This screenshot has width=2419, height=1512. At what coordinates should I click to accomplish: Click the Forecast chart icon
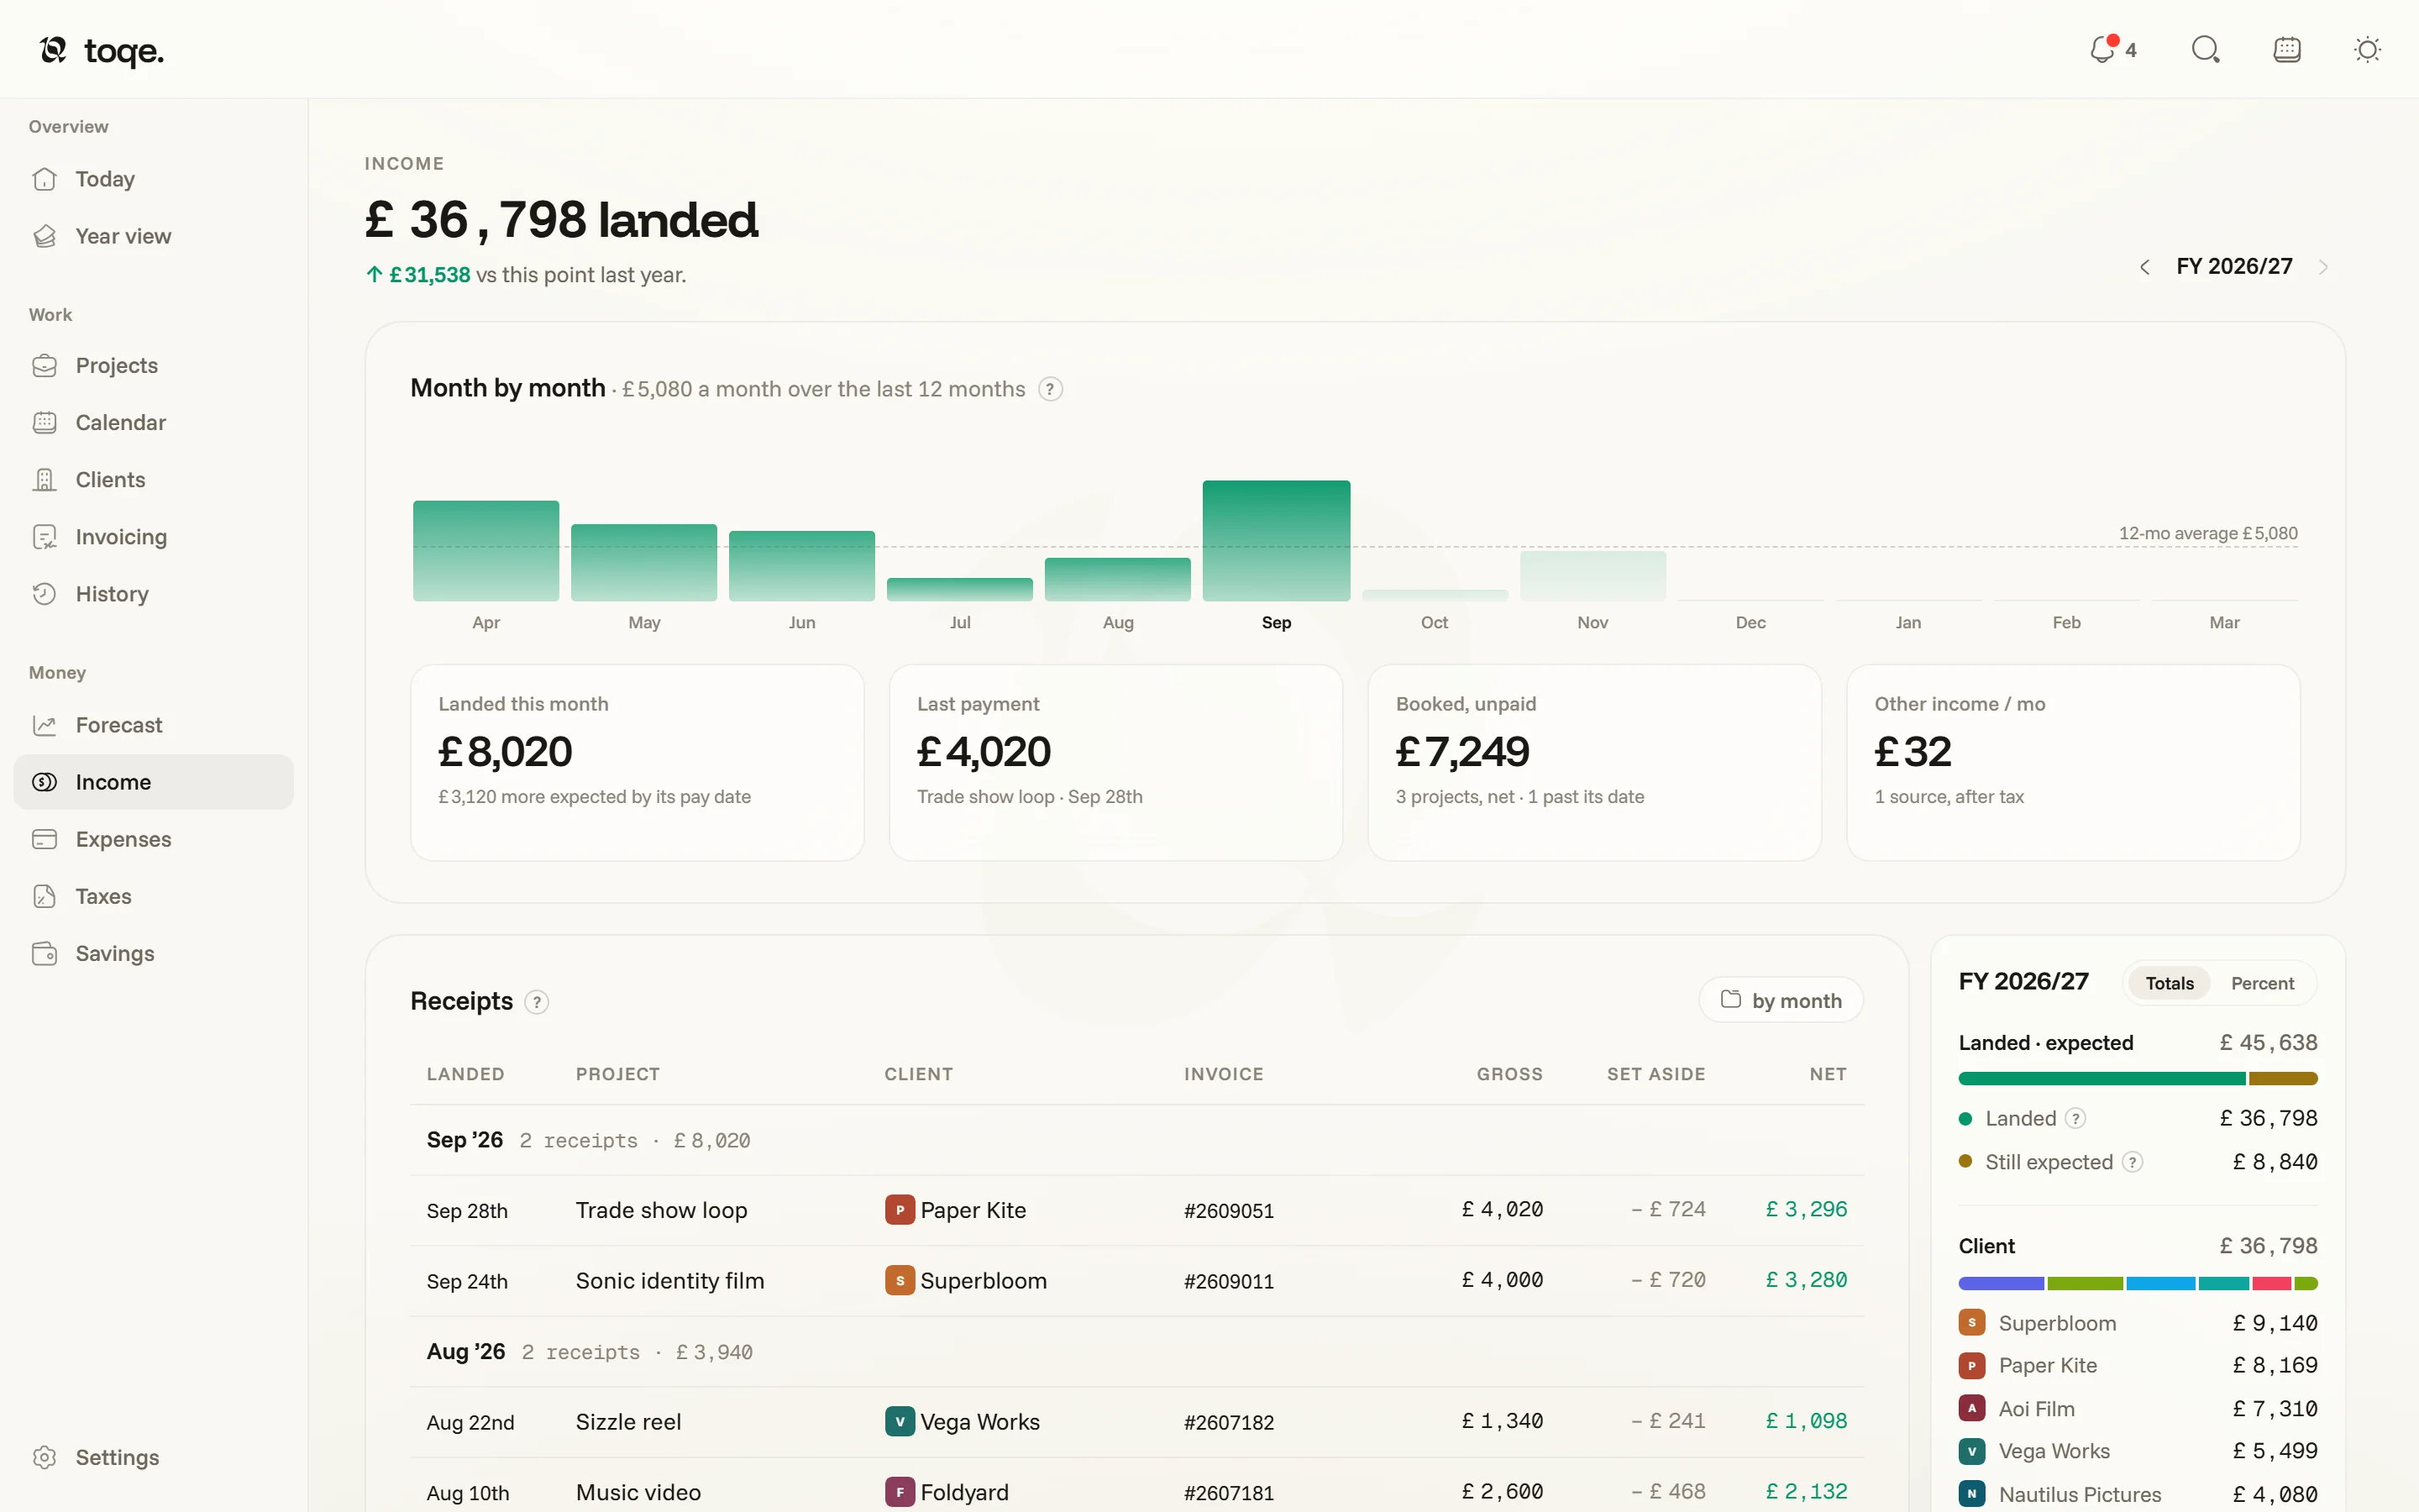click(44, 725)
